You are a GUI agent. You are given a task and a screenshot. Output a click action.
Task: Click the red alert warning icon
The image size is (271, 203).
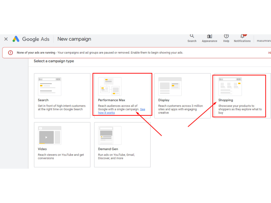11,53
